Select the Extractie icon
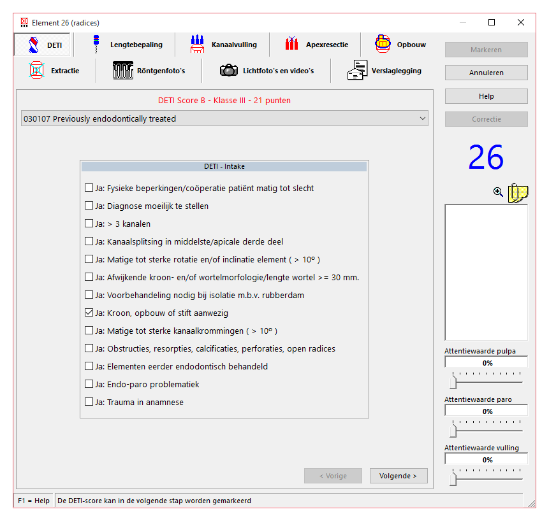Image resolution: width=549 pixels, height=521 pixels. [36, 70]
